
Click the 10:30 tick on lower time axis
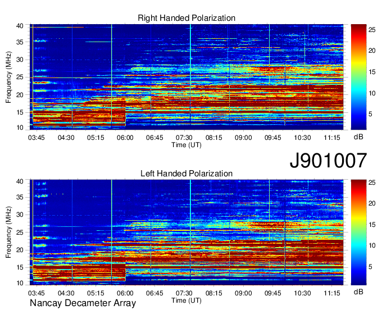pos(302,293)
